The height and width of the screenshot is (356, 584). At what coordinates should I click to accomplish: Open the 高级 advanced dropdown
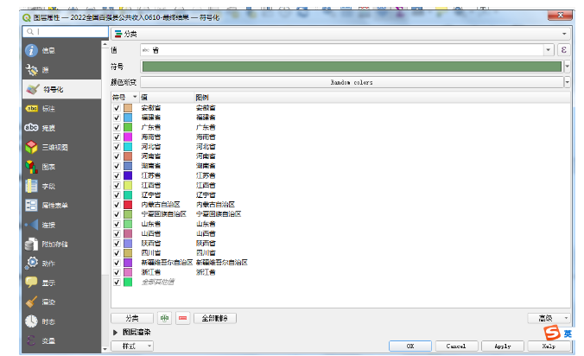click(549, 318)
